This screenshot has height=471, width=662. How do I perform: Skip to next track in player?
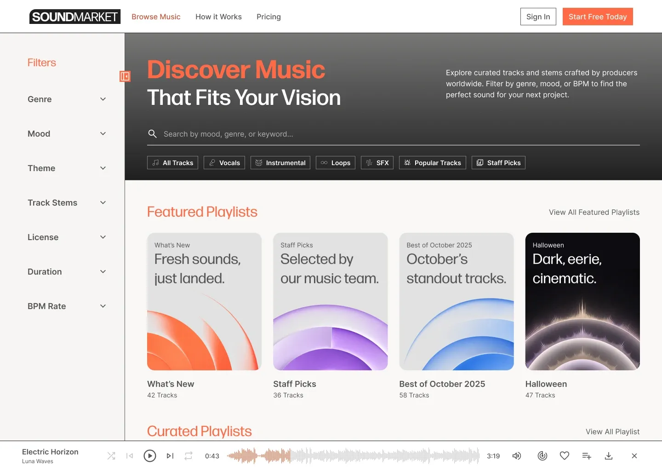click(170, 456)
